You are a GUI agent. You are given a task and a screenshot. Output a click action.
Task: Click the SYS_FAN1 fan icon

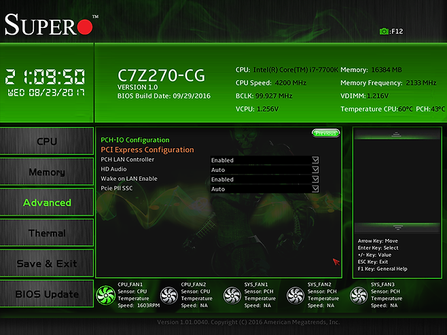click(x=232, y=296)
